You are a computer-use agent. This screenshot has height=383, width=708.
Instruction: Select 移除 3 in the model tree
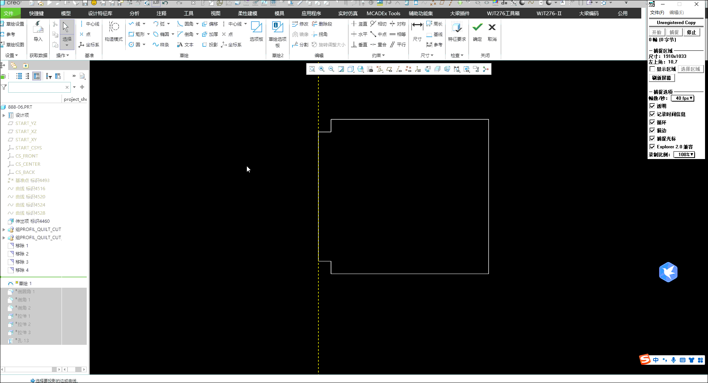[x=18, y=262]
